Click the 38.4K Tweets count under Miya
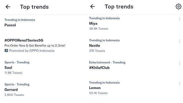This screenshot has height=103, width=183. coord(99,29)
